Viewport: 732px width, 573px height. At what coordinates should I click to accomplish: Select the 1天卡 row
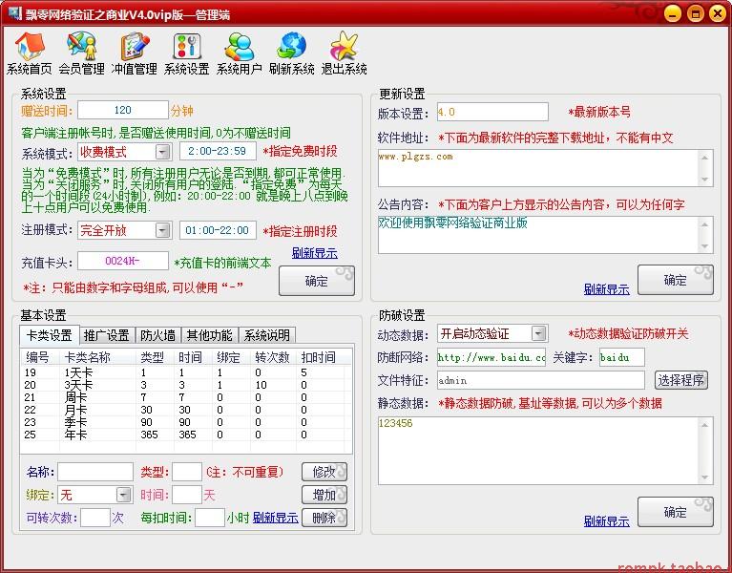186,372
